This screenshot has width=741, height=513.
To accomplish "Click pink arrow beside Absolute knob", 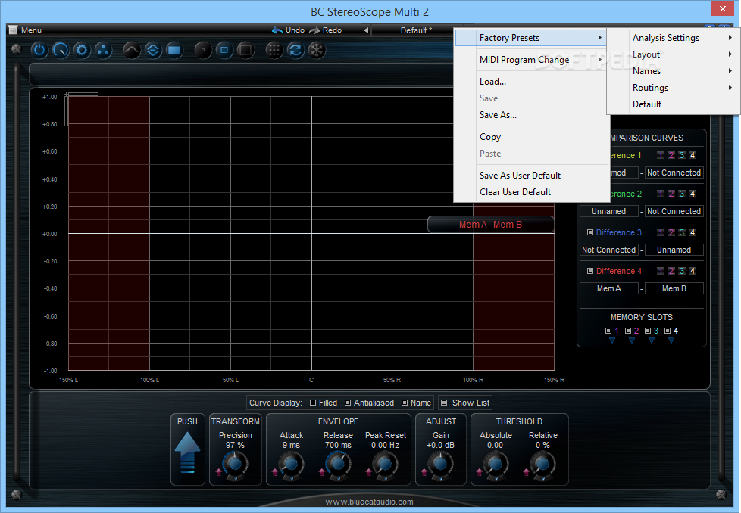I will 479,471.
